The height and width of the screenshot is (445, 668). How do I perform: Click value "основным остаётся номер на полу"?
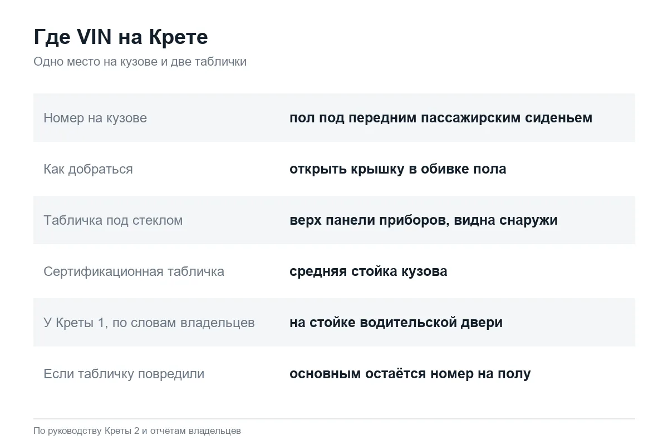click(410, 374)
